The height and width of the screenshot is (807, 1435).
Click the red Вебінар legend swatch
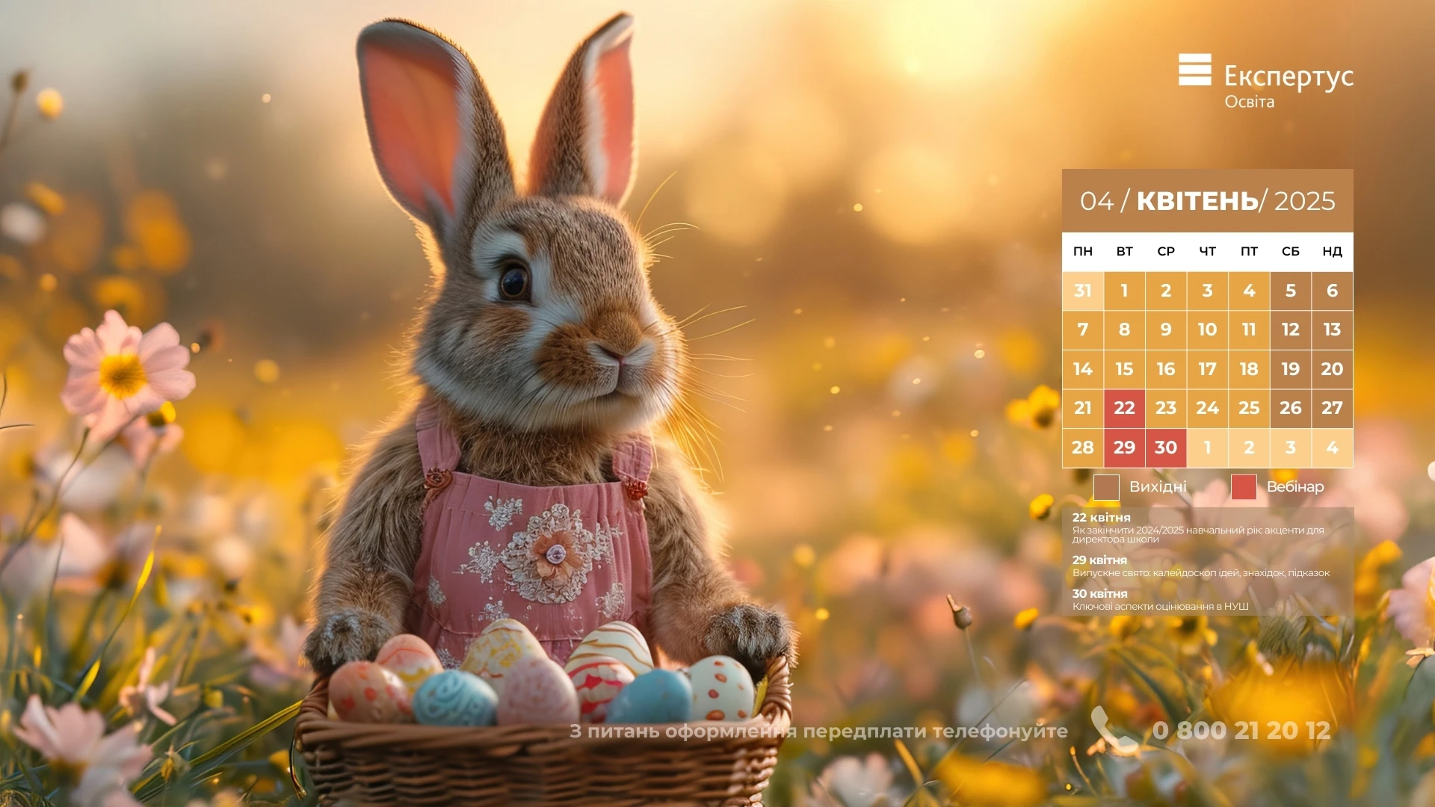[x=1244, y=487]
